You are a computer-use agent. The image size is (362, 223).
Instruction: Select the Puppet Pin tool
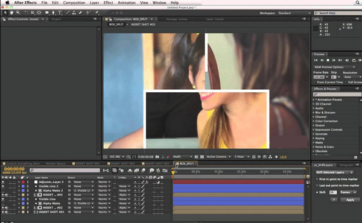(97, 13)
